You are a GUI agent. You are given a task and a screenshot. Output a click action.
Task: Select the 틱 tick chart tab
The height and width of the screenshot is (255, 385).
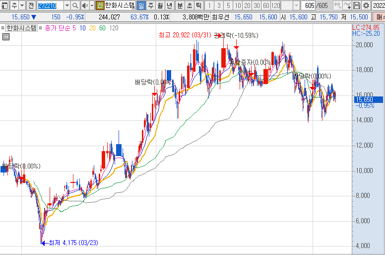[198, 5]
